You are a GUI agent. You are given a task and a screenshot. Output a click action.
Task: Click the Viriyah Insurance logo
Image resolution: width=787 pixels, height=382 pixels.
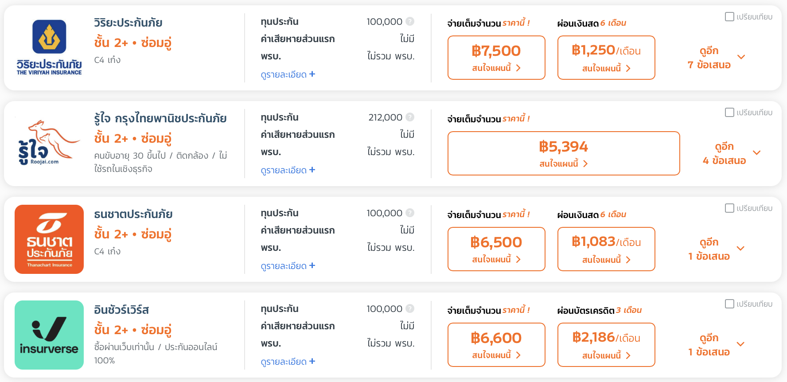pos(49,47)
